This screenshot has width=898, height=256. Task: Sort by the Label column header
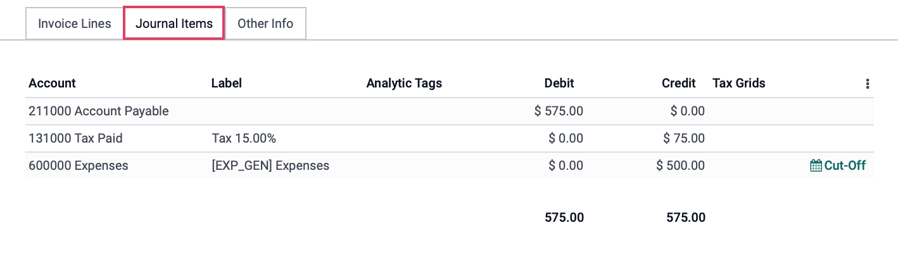[227, 83]
